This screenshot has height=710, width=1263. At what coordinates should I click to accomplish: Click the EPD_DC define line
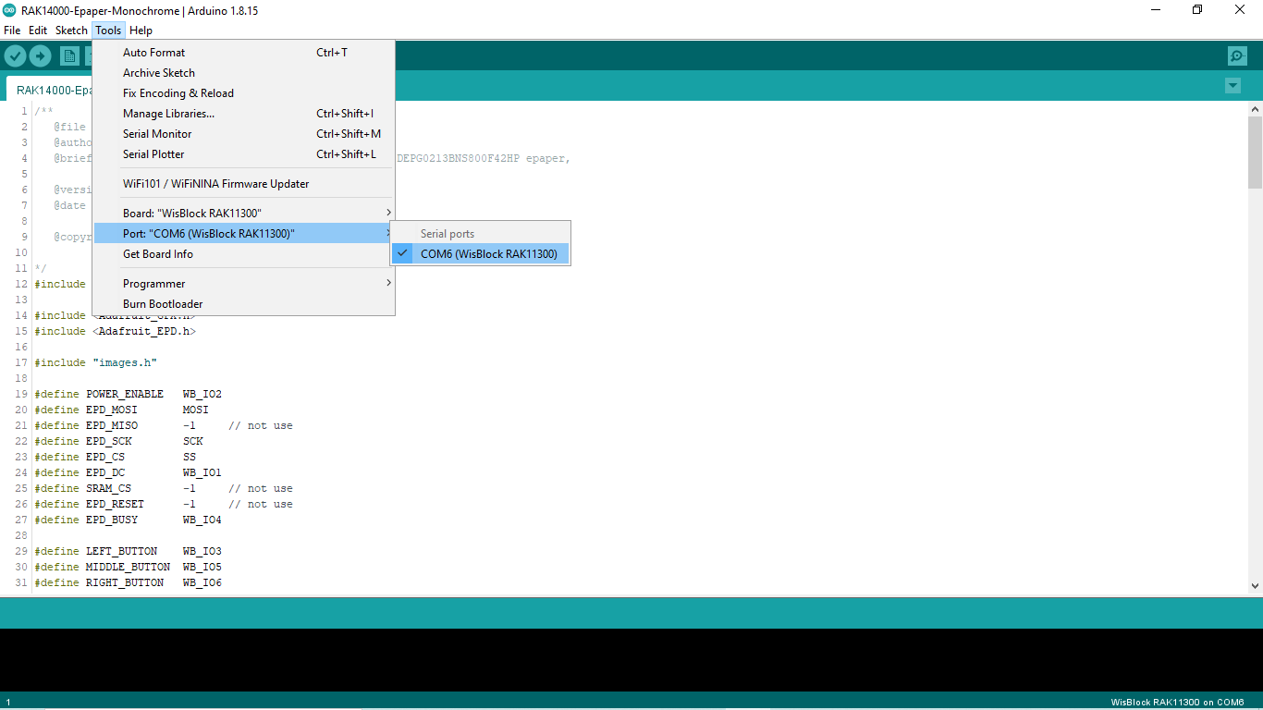pyautogui.click(x=129, y=472)
